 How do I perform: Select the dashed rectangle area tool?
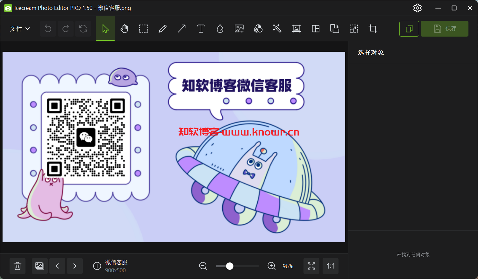tap(144, 29)
